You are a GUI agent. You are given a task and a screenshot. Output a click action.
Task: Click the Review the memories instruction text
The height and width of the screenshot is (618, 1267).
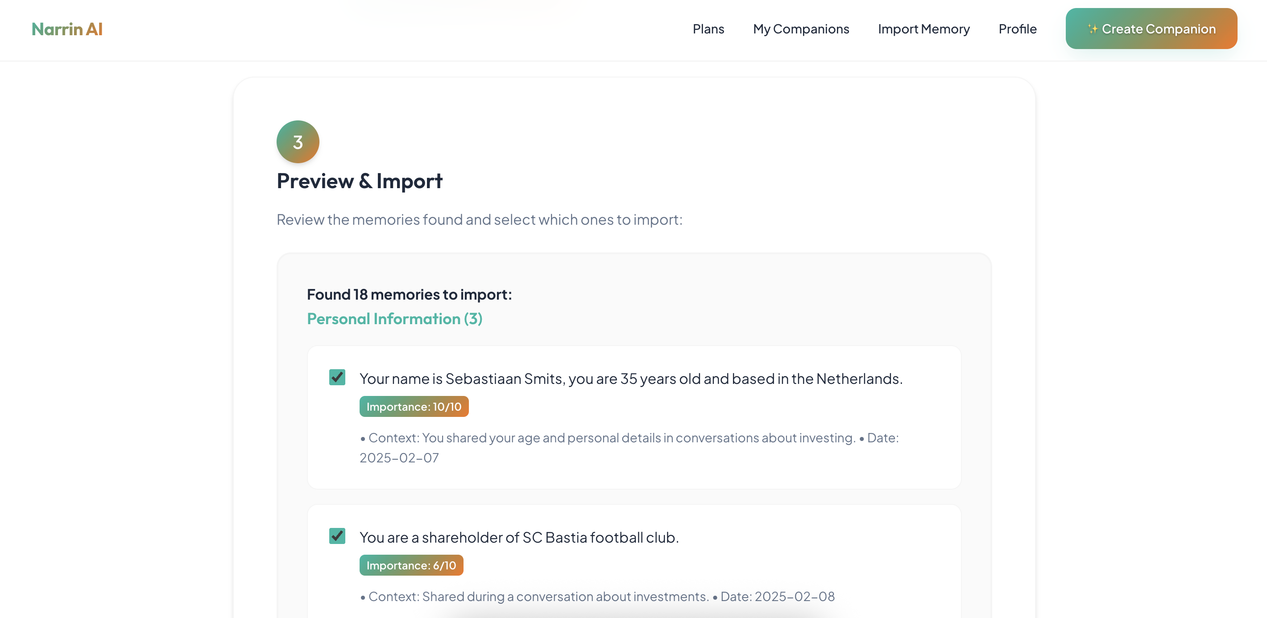point(479,219)
